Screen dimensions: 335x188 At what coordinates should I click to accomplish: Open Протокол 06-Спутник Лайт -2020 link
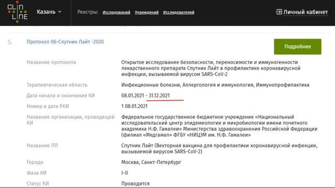pyautogui.click(x=65, y=42)
